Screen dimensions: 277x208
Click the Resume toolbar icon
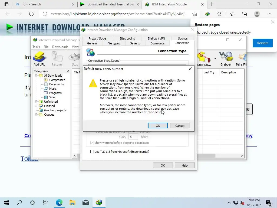[57, 58]
